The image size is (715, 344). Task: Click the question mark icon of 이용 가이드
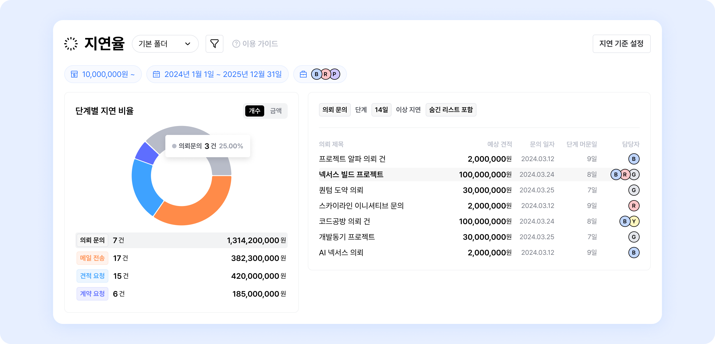pos(236,44)
